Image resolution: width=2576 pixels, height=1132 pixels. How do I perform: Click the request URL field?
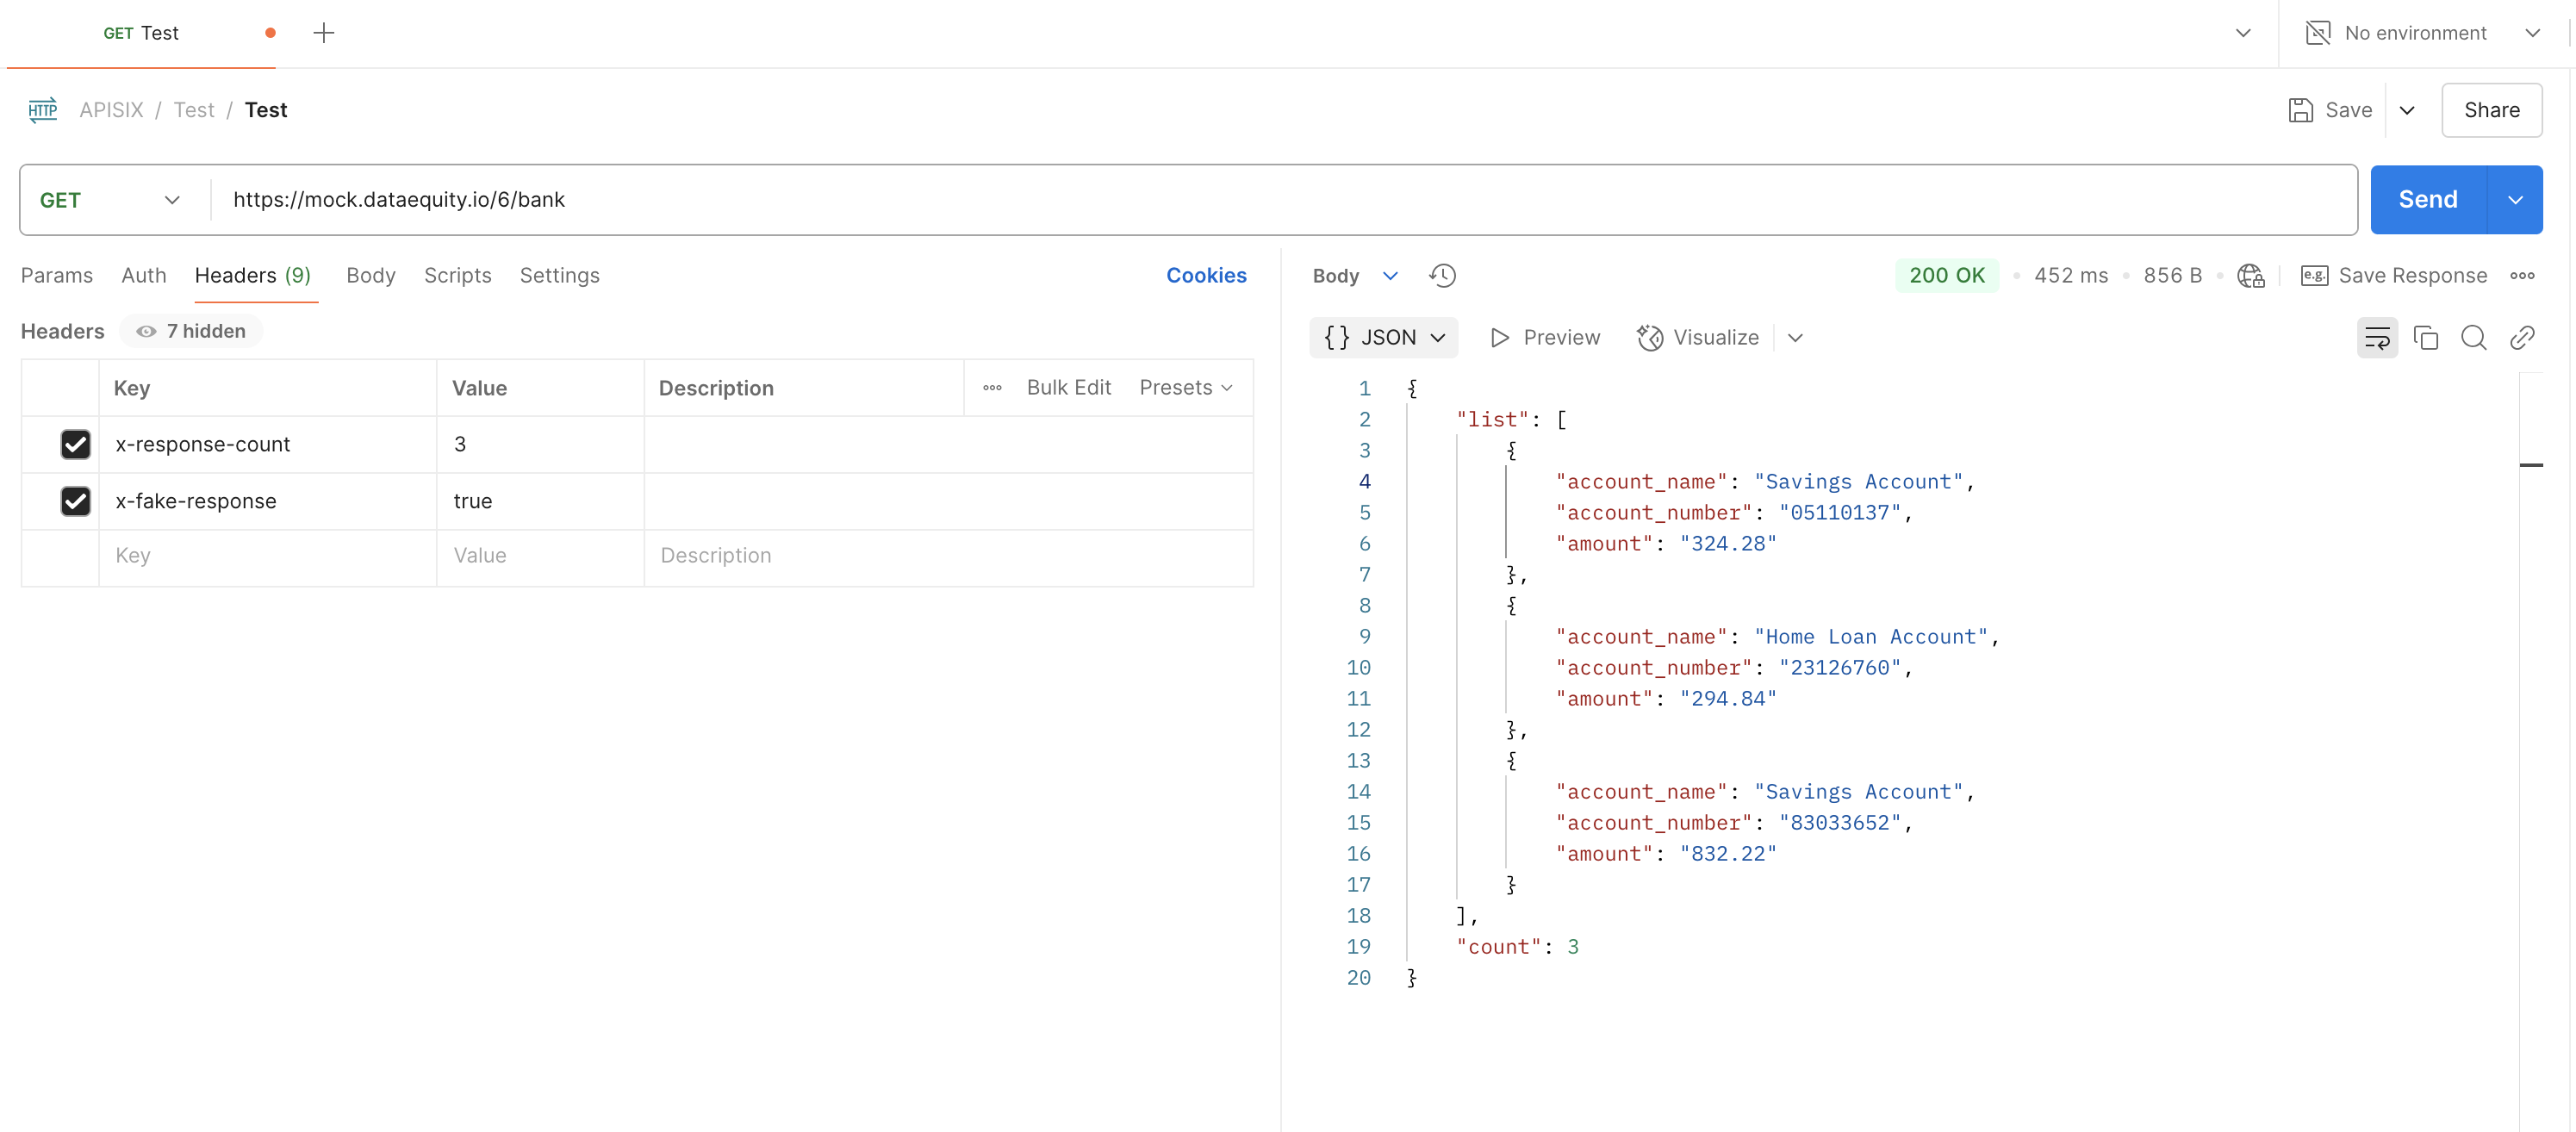tap(1282, 200)
